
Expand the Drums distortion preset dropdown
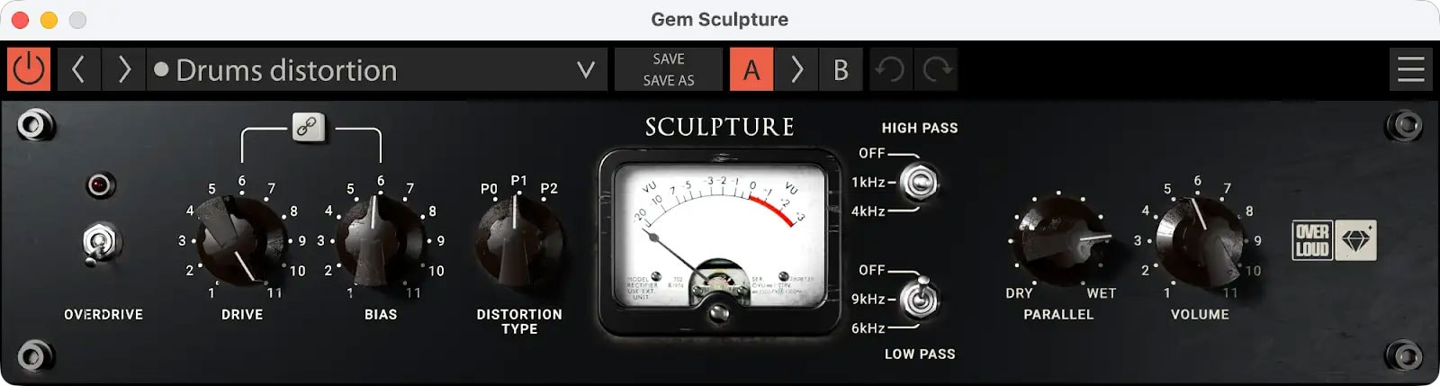[x=586, y=69]
